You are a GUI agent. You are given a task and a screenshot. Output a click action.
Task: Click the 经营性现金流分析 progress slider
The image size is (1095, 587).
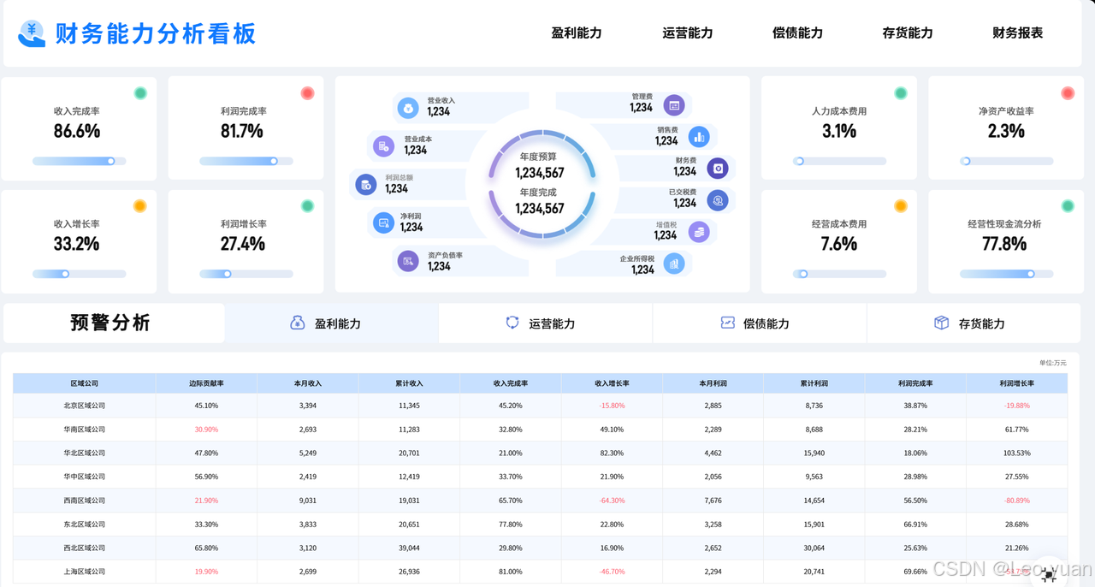[x=1006, y=274]
